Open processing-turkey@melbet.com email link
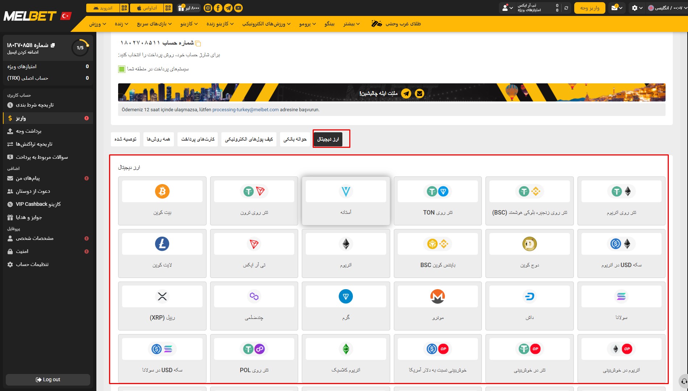Image resolution: width=688 pixels, height=391 pixels. coord(246,110)
